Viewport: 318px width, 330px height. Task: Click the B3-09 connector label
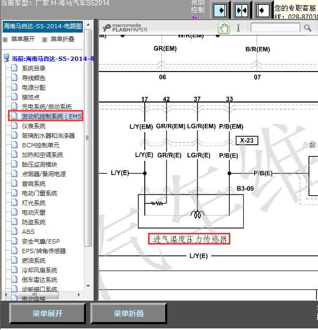[x=245, y=188]
